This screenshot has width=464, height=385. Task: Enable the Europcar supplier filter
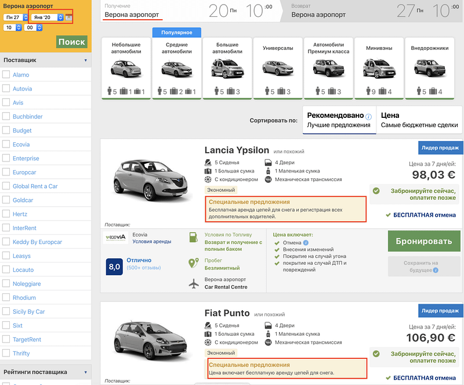pos(6,172)
